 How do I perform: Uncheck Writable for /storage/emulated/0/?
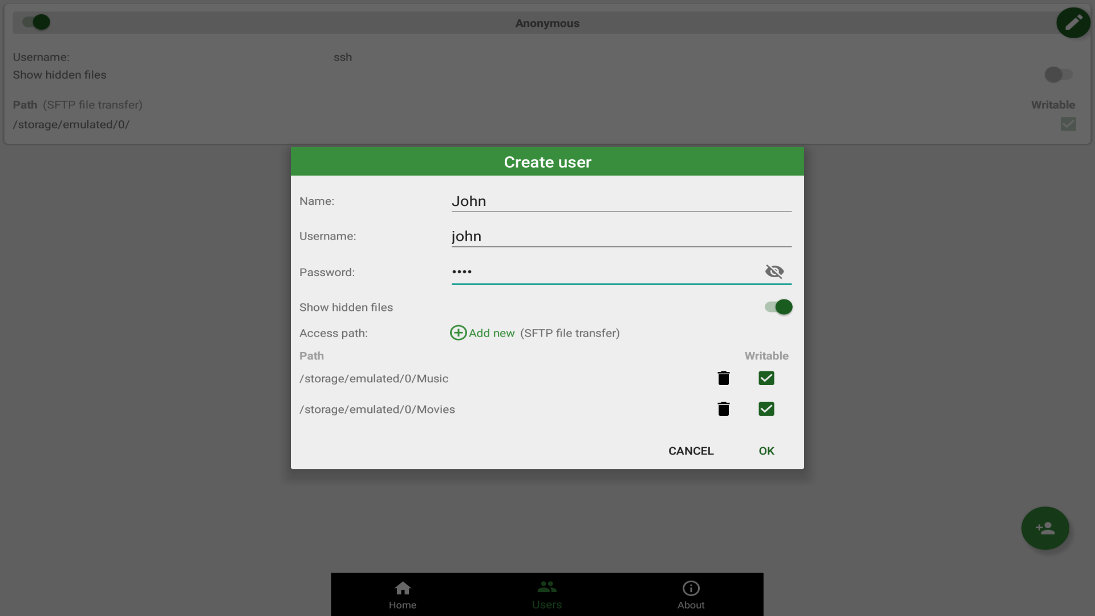coord(1068,124)
